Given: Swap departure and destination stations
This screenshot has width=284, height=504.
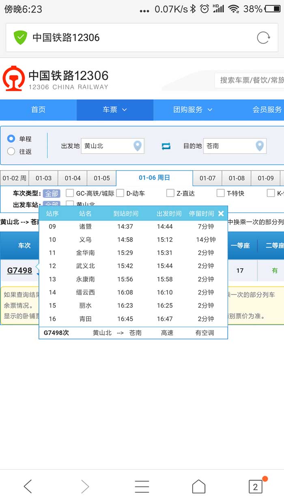Looking at the screenshot, I should click(x=166, y=146).
